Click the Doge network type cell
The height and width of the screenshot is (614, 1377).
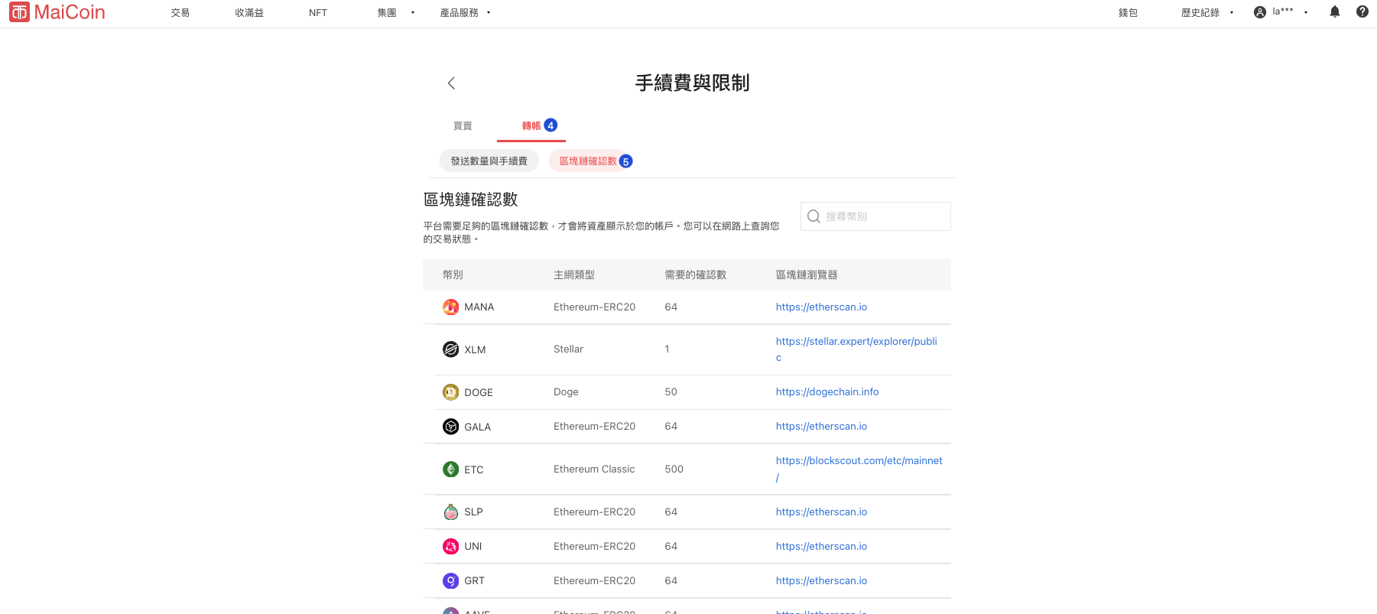point(566,392)
